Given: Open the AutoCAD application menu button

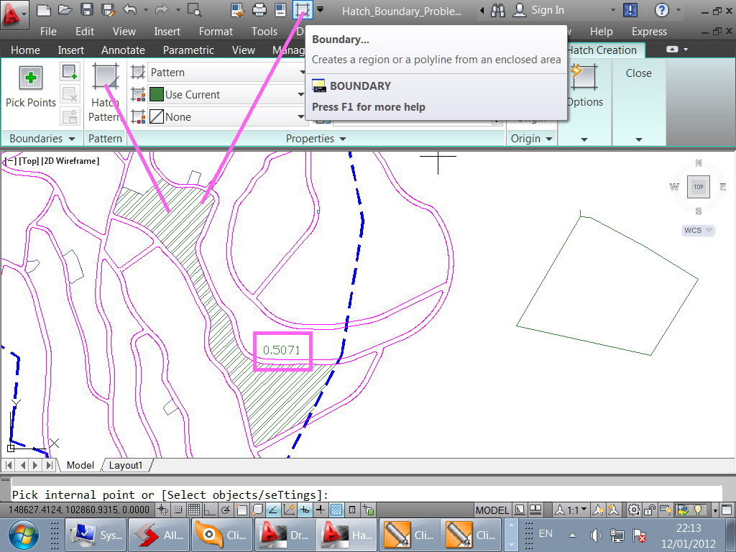Looking at the screenshot, I should (13, 14).
